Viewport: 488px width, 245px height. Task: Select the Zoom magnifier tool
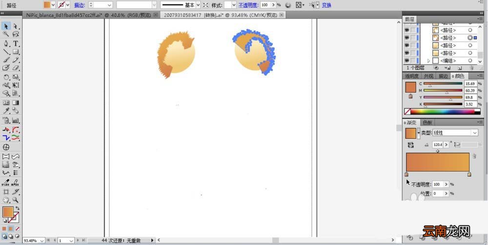coord(16,200)
